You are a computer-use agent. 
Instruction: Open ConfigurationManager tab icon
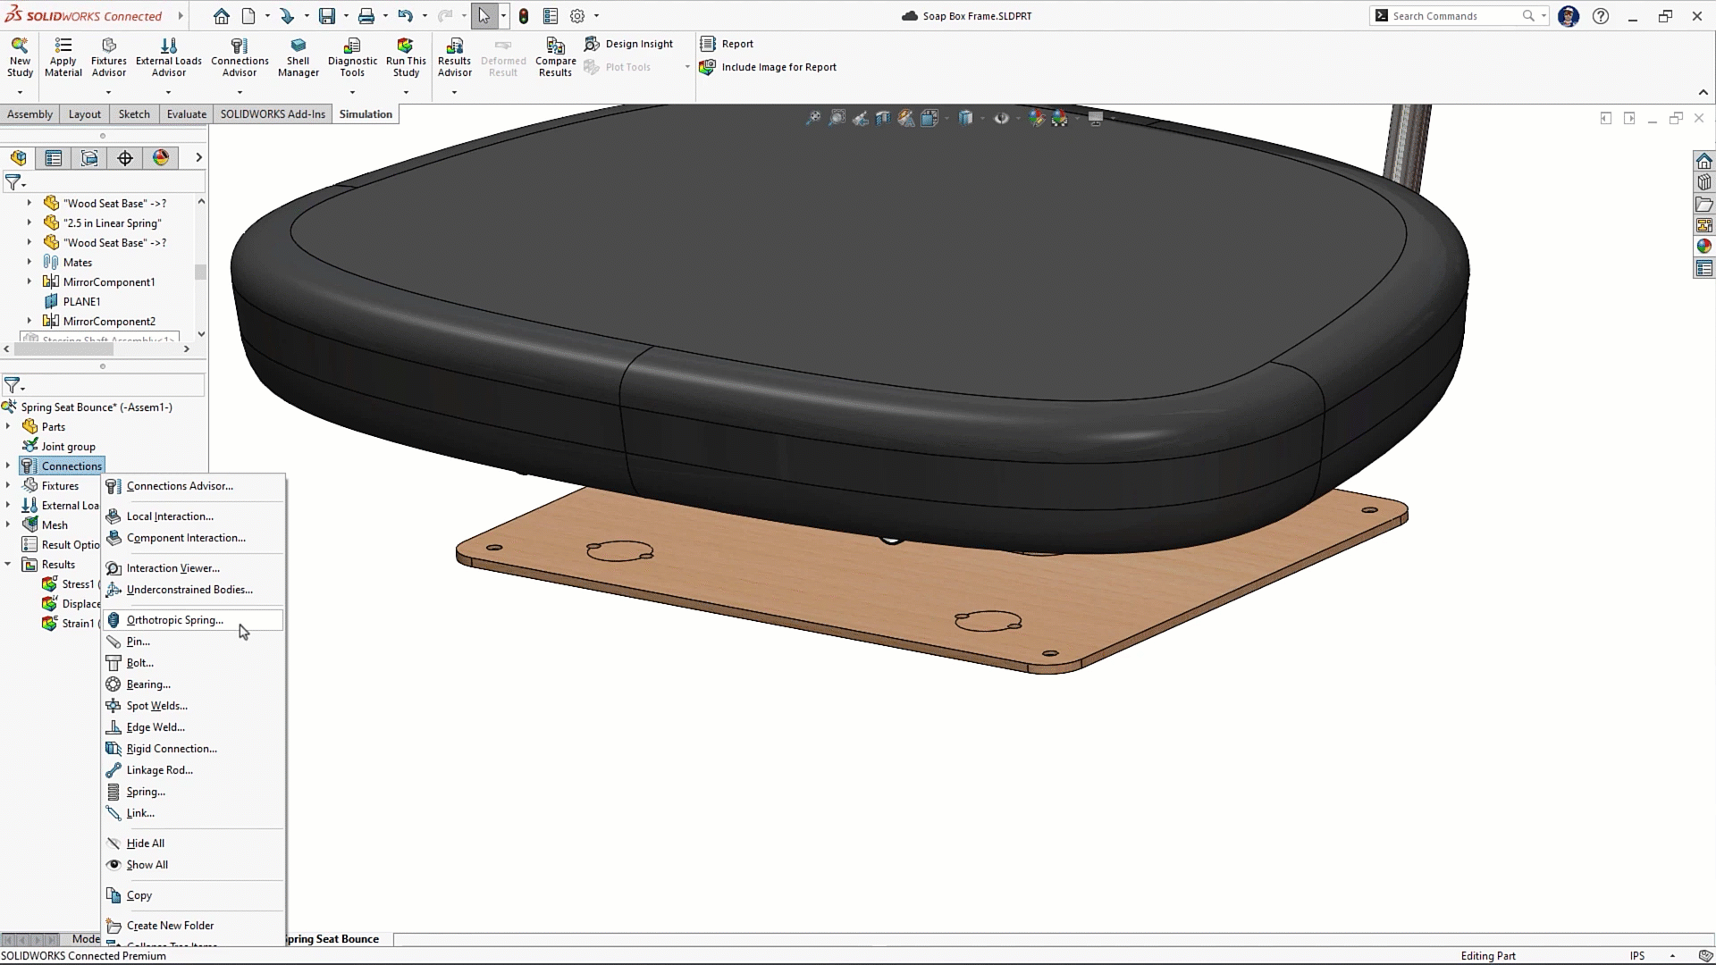(x=89, y=158)
